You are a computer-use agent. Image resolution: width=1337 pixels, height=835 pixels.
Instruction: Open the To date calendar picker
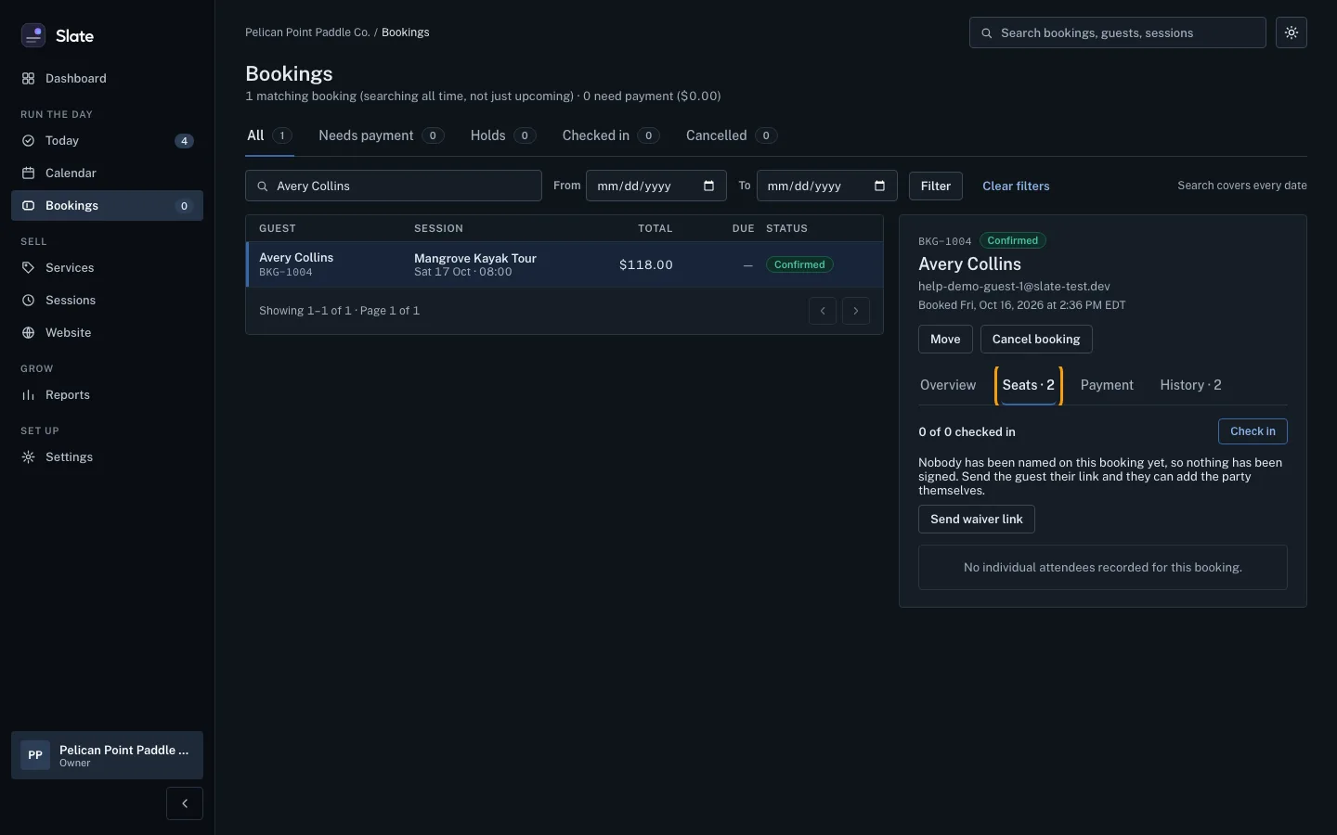tap(879, 186)
